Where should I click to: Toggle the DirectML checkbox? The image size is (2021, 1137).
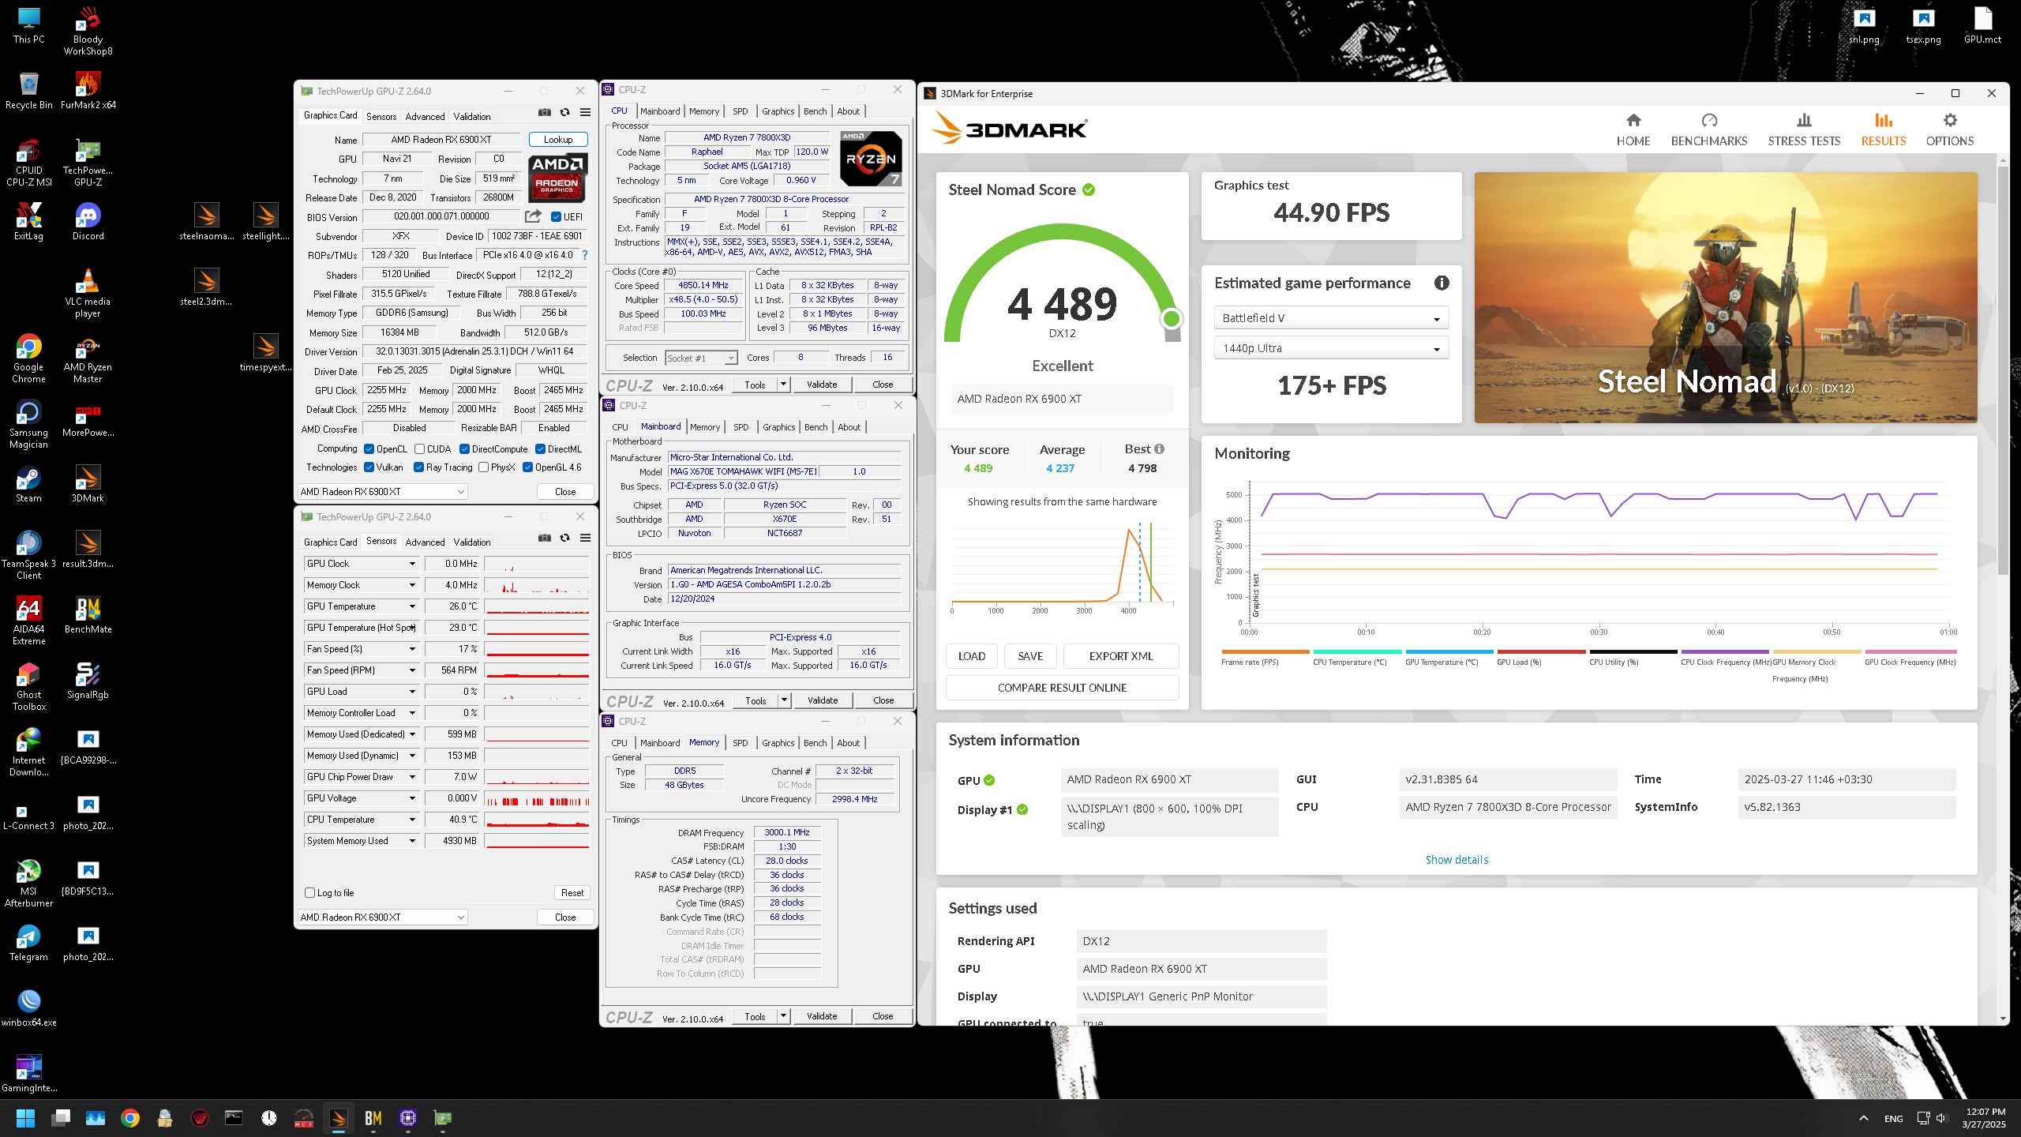541,448
